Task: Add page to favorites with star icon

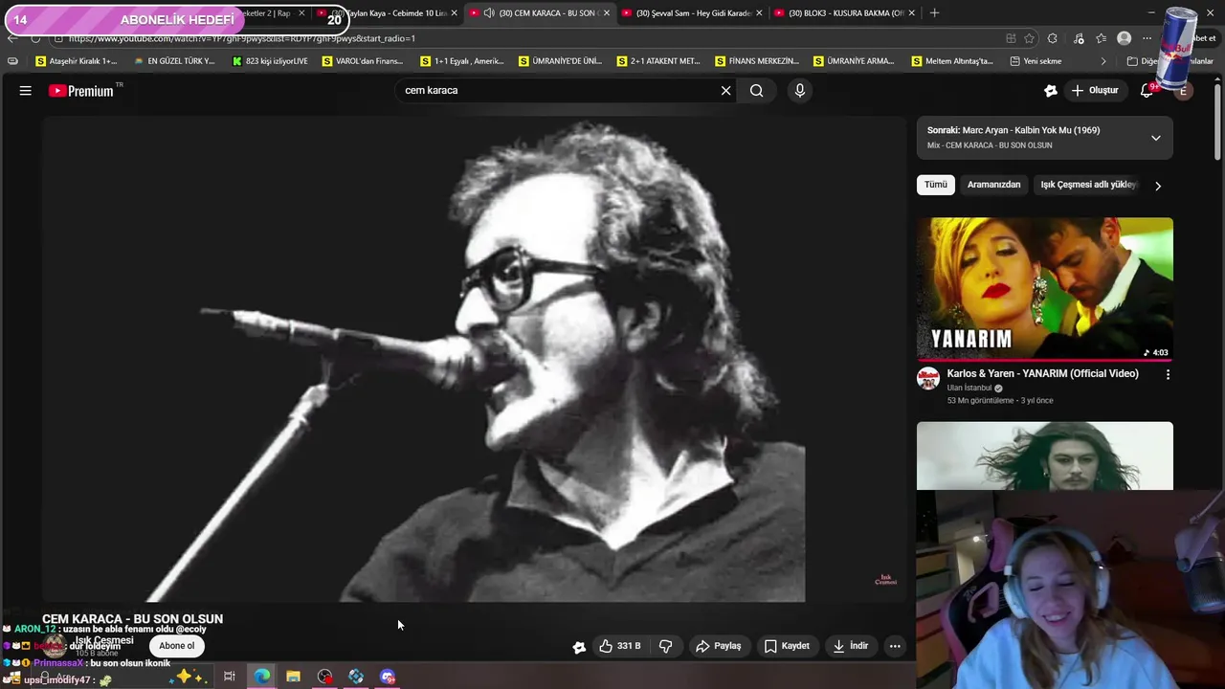Action: pyautogui.click(x=1030, y=38)
